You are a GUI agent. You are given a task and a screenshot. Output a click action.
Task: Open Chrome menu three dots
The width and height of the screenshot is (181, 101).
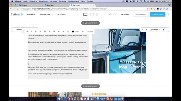tap(170, 9)
